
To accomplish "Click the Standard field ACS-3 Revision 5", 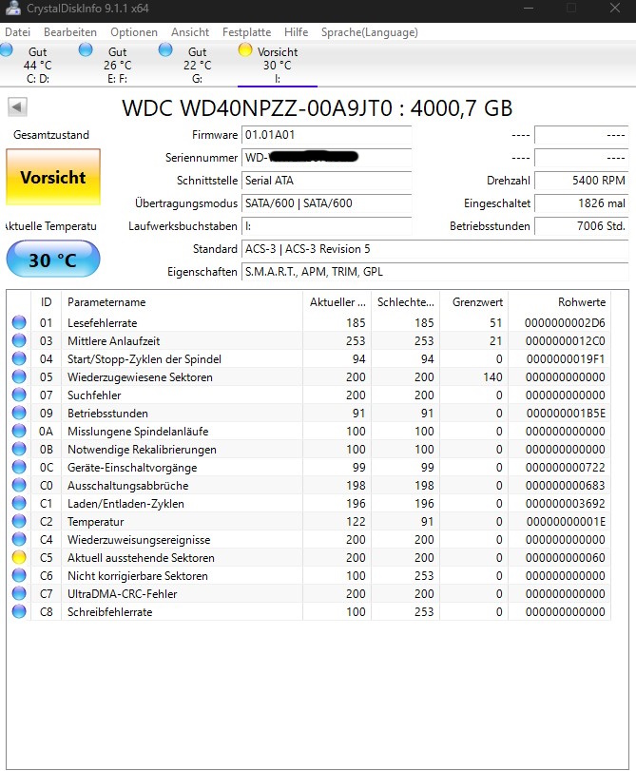I will click(x=434, y=249).
